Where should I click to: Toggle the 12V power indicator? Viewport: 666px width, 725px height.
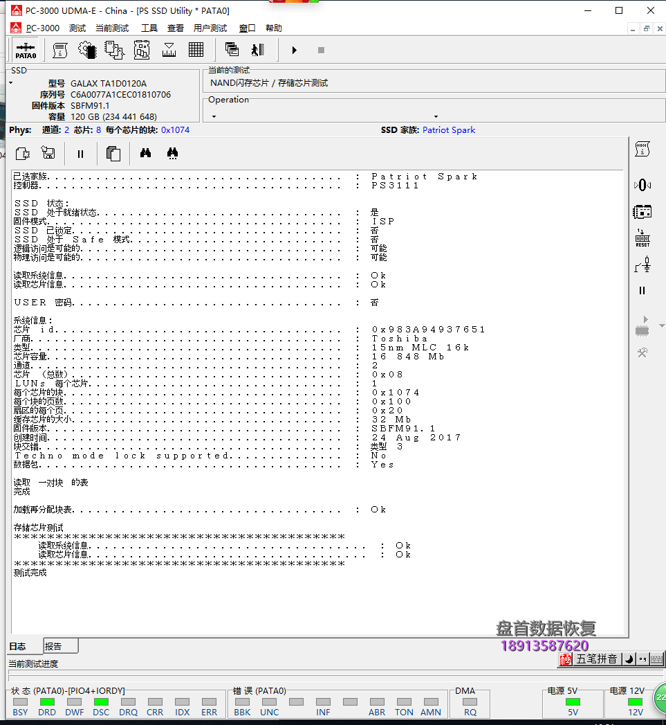(x=635, y=702)
